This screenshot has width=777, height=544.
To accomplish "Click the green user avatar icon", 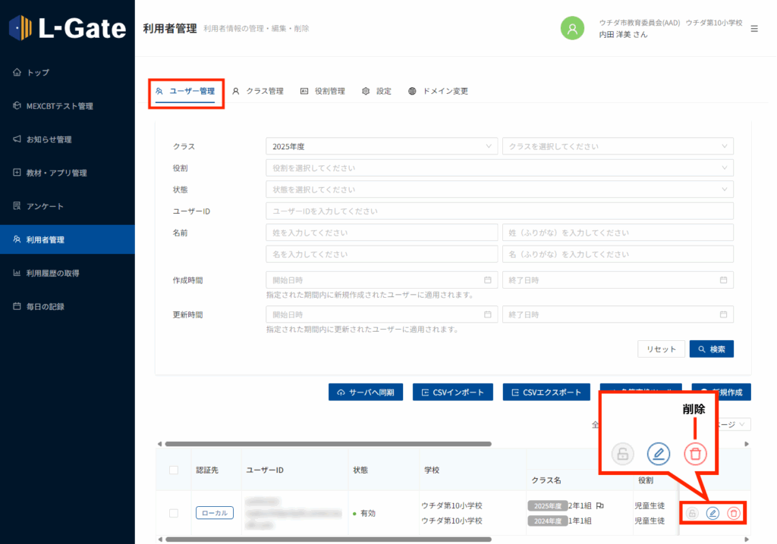I will click(x=572, y=28).
